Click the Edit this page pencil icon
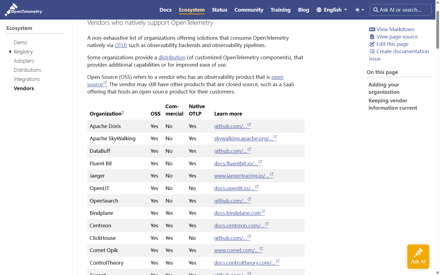Image resolution: width=440 pixels, height=275 pixels. click(372, 44)
